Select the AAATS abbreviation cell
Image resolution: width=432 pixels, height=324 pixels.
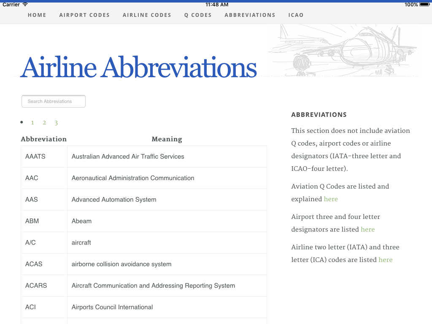(44, 157)
